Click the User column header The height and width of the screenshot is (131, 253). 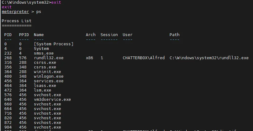(128, 35)
